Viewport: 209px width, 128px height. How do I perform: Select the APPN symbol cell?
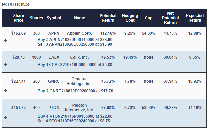(54, 33)
